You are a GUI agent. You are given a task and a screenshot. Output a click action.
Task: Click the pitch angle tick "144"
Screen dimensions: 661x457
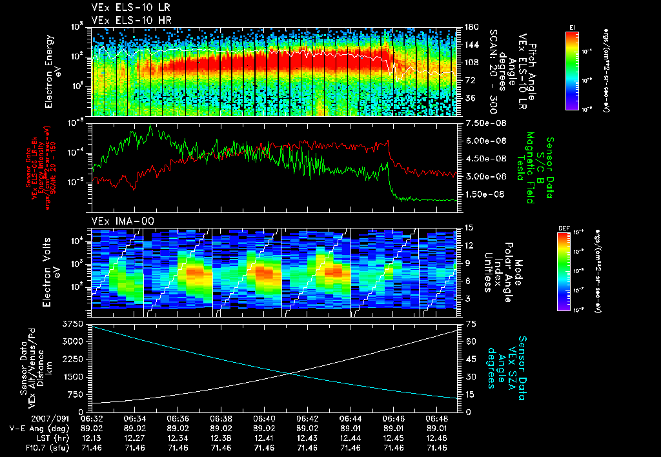click(471, 45)
